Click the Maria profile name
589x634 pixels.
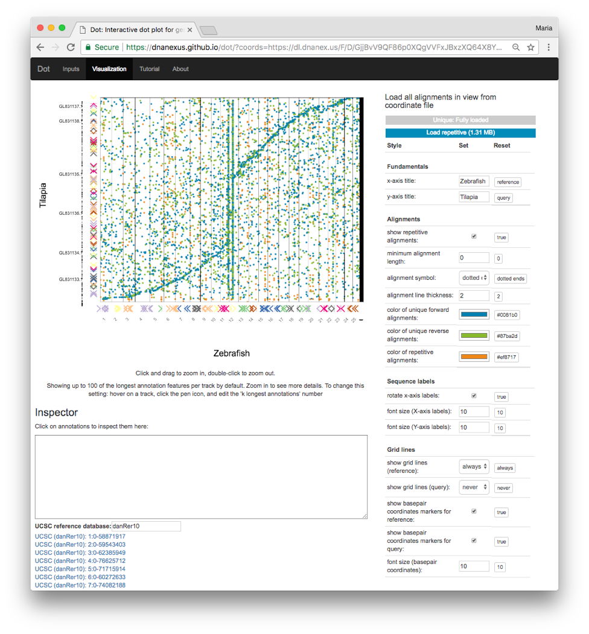pos(544,28)
